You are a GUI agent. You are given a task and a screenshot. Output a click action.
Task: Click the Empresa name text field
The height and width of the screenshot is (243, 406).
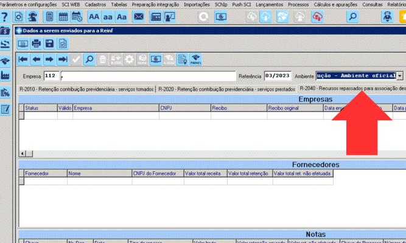148,76
